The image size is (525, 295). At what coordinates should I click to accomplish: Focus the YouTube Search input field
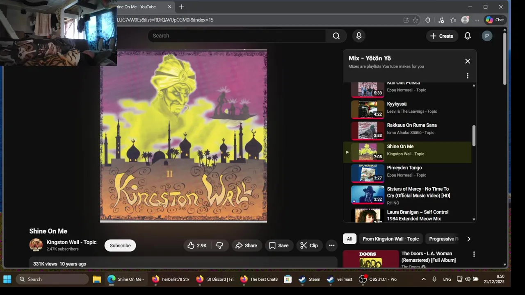(237, 36)
